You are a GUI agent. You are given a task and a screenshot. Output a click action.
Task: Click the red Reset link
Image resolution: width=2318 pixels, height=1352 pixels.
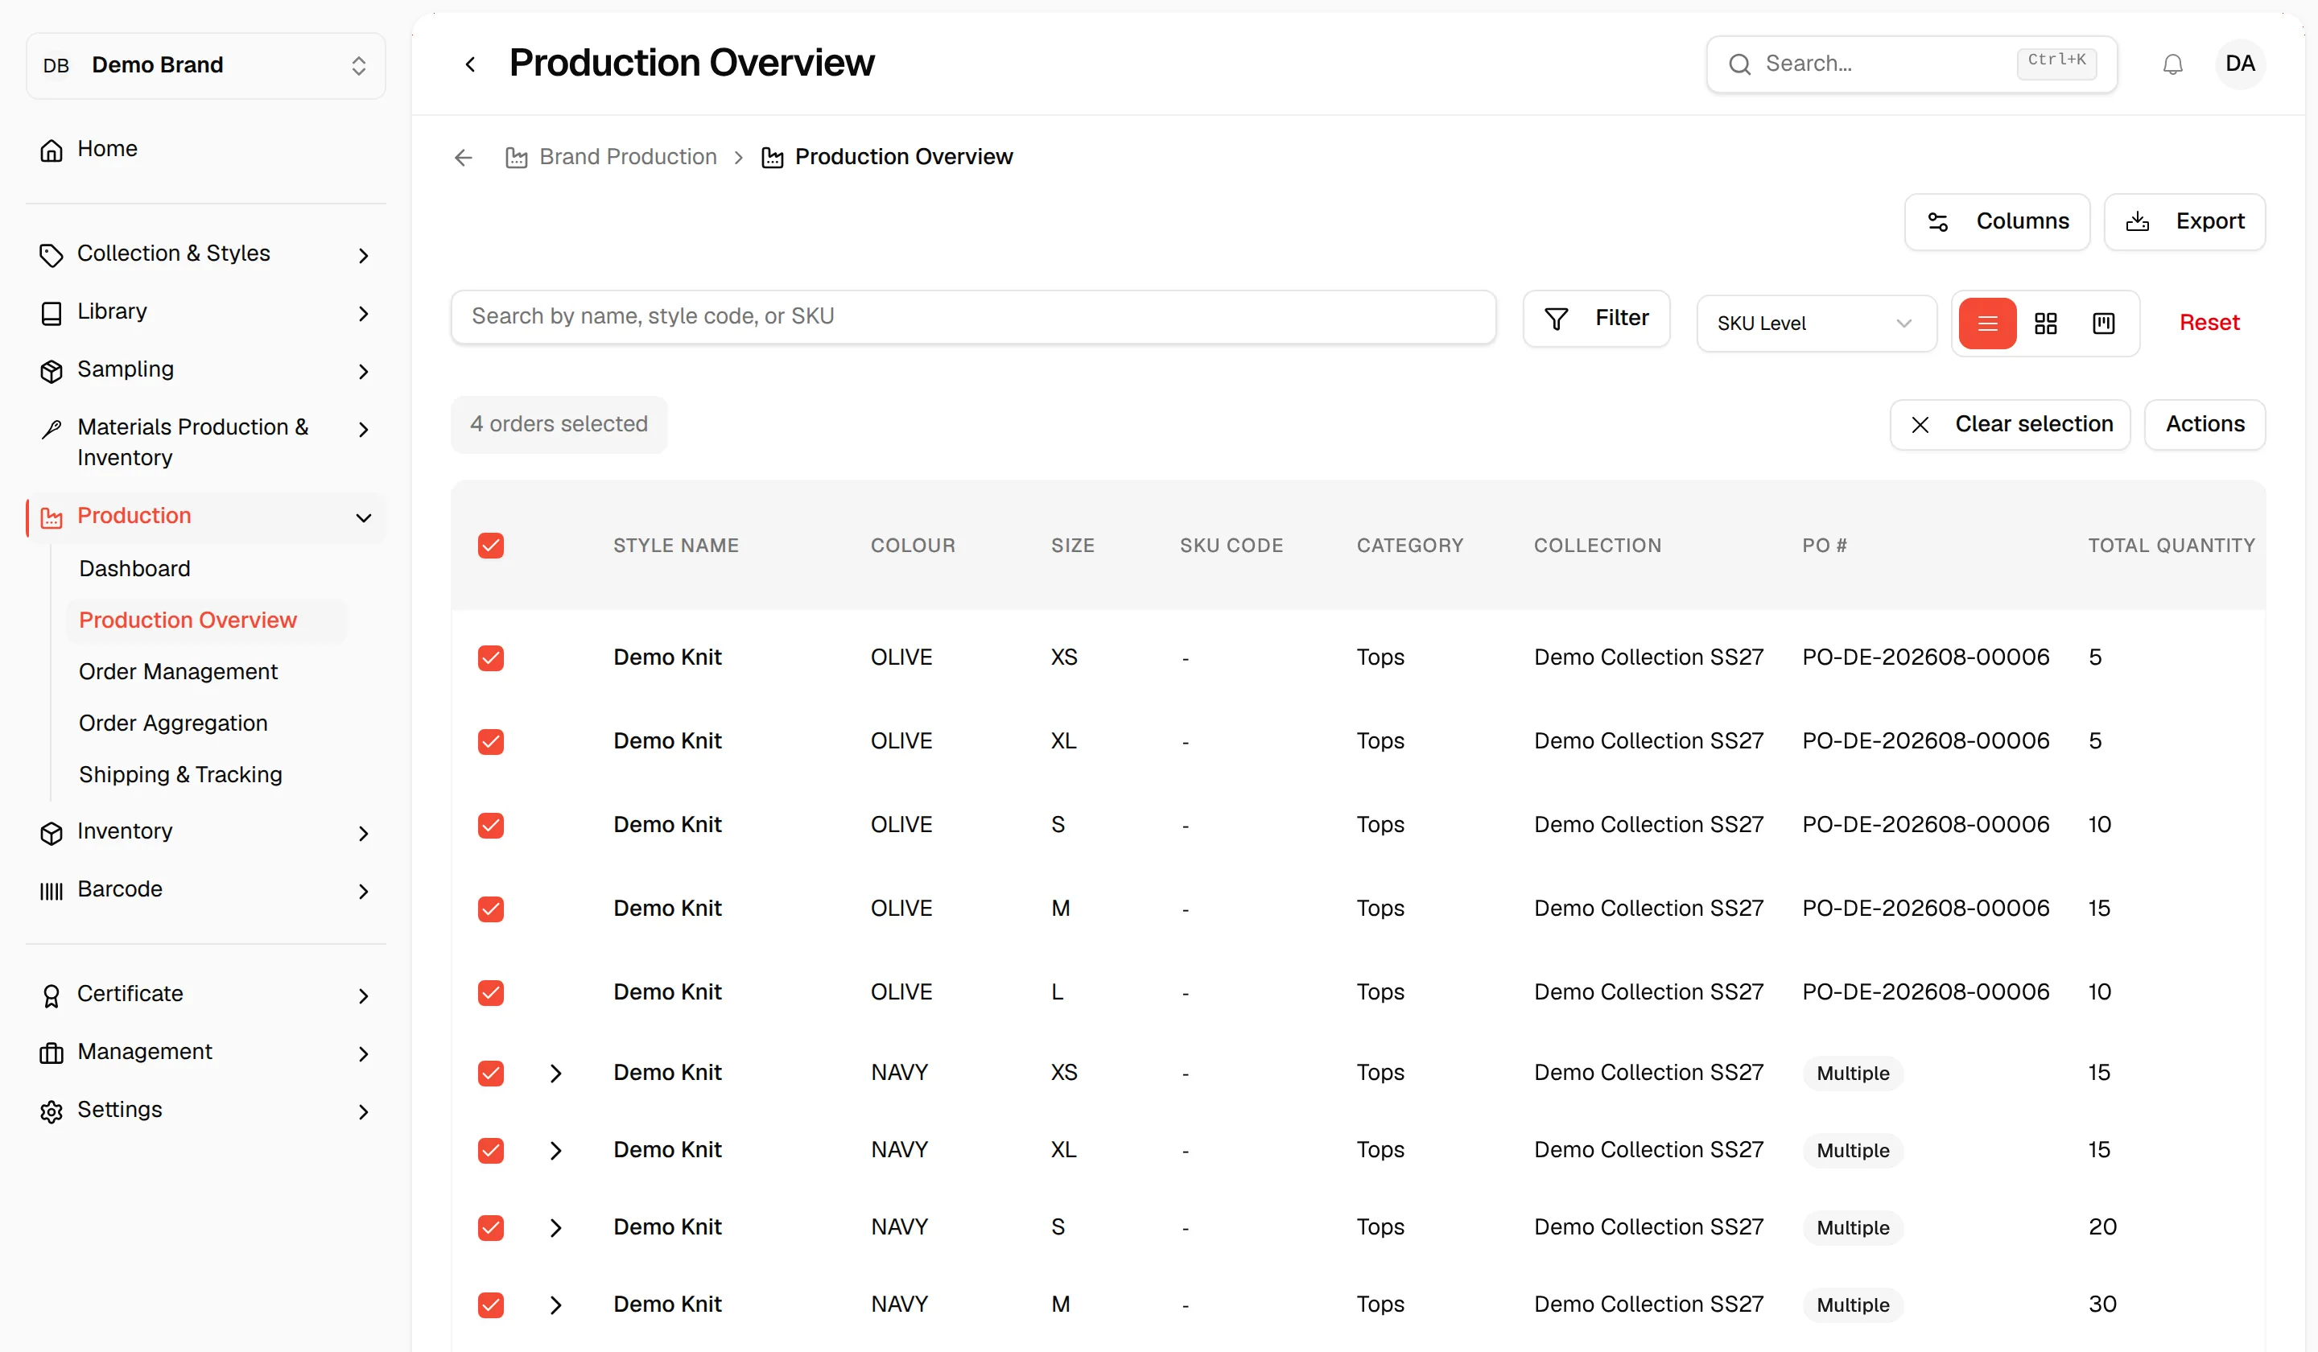point(2209,323)
